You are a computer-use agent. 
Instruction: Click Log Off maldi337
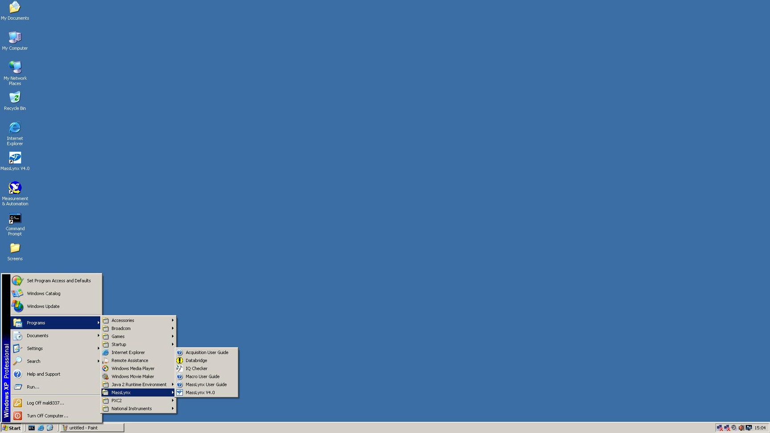coord(45,403)
